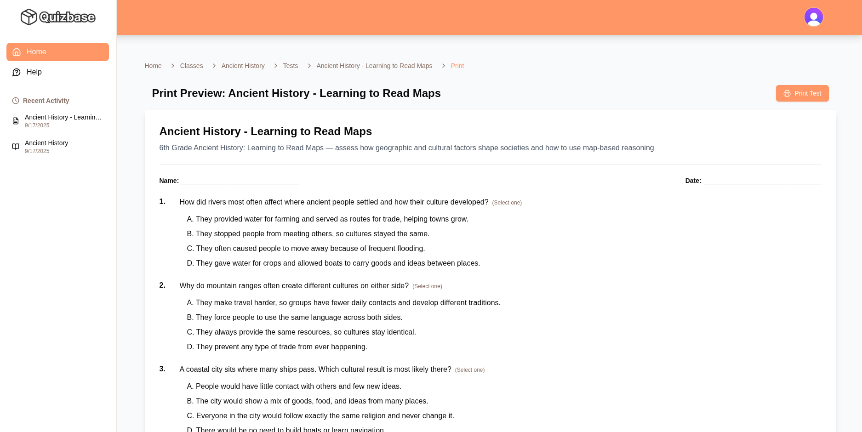
Task: Navigate to Classes breadcrumb
Action: (191, 66)
